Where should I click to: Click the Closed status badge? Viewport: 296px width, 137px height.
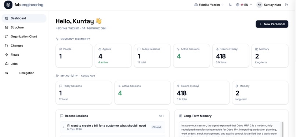156,127
